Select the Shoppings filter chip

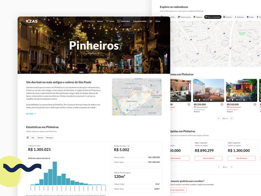coord(198,17)
